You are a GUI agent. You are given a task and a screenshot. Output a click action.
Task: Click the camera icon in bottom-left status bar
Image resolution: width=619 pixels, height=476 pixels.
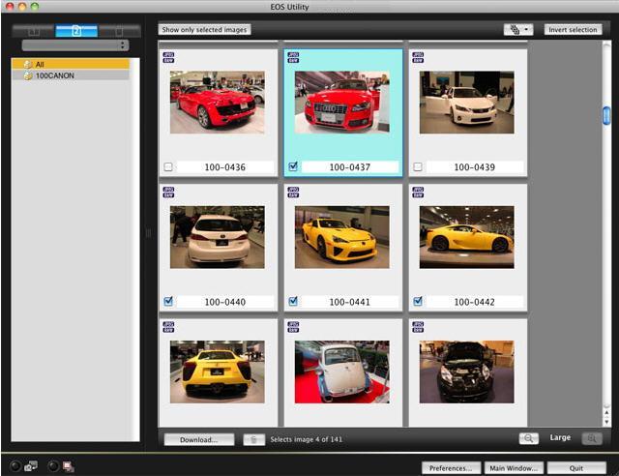coord(30,466)
